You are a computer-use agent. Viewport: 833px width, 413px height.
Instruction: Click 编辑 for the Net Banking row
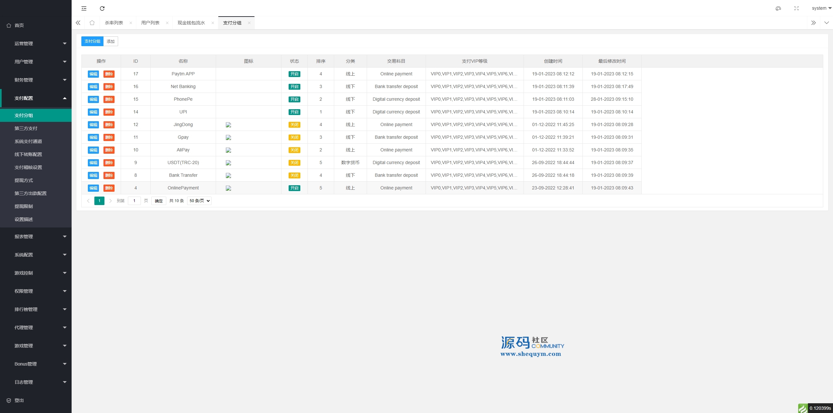[93, 87]
